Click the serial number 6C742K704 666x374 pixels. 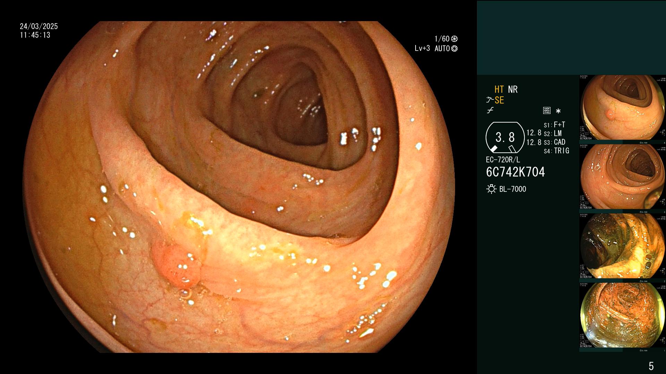pyautogui.click(x=515, y=172)
